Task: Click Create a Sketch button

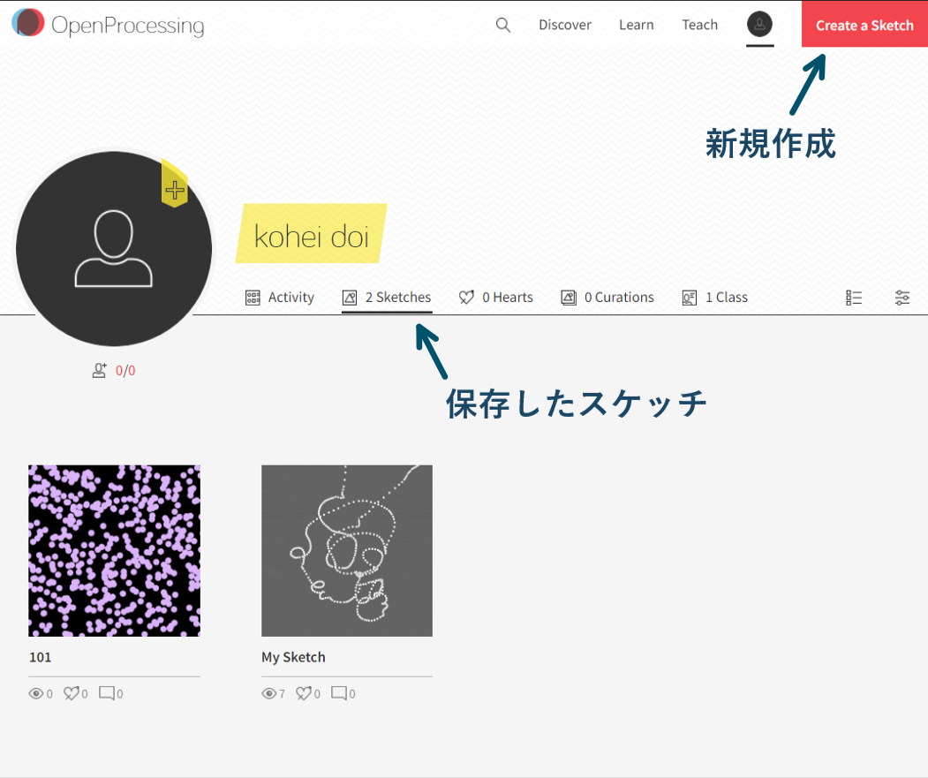Action: (x=864, y=25)
